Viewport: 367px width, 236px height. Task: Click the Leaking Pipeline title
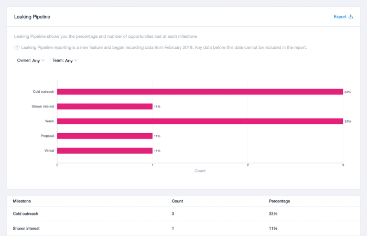tap(32, 17)
